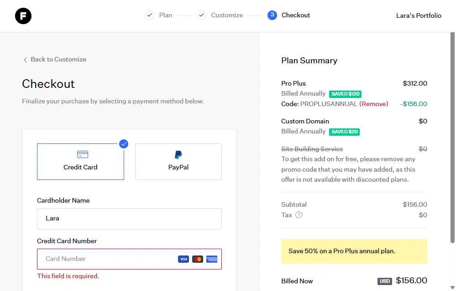The height and width of the screenshot is (291, 456).
Task: Remove the PROPLUSANNUAL promo code
Action: (374, 104)
